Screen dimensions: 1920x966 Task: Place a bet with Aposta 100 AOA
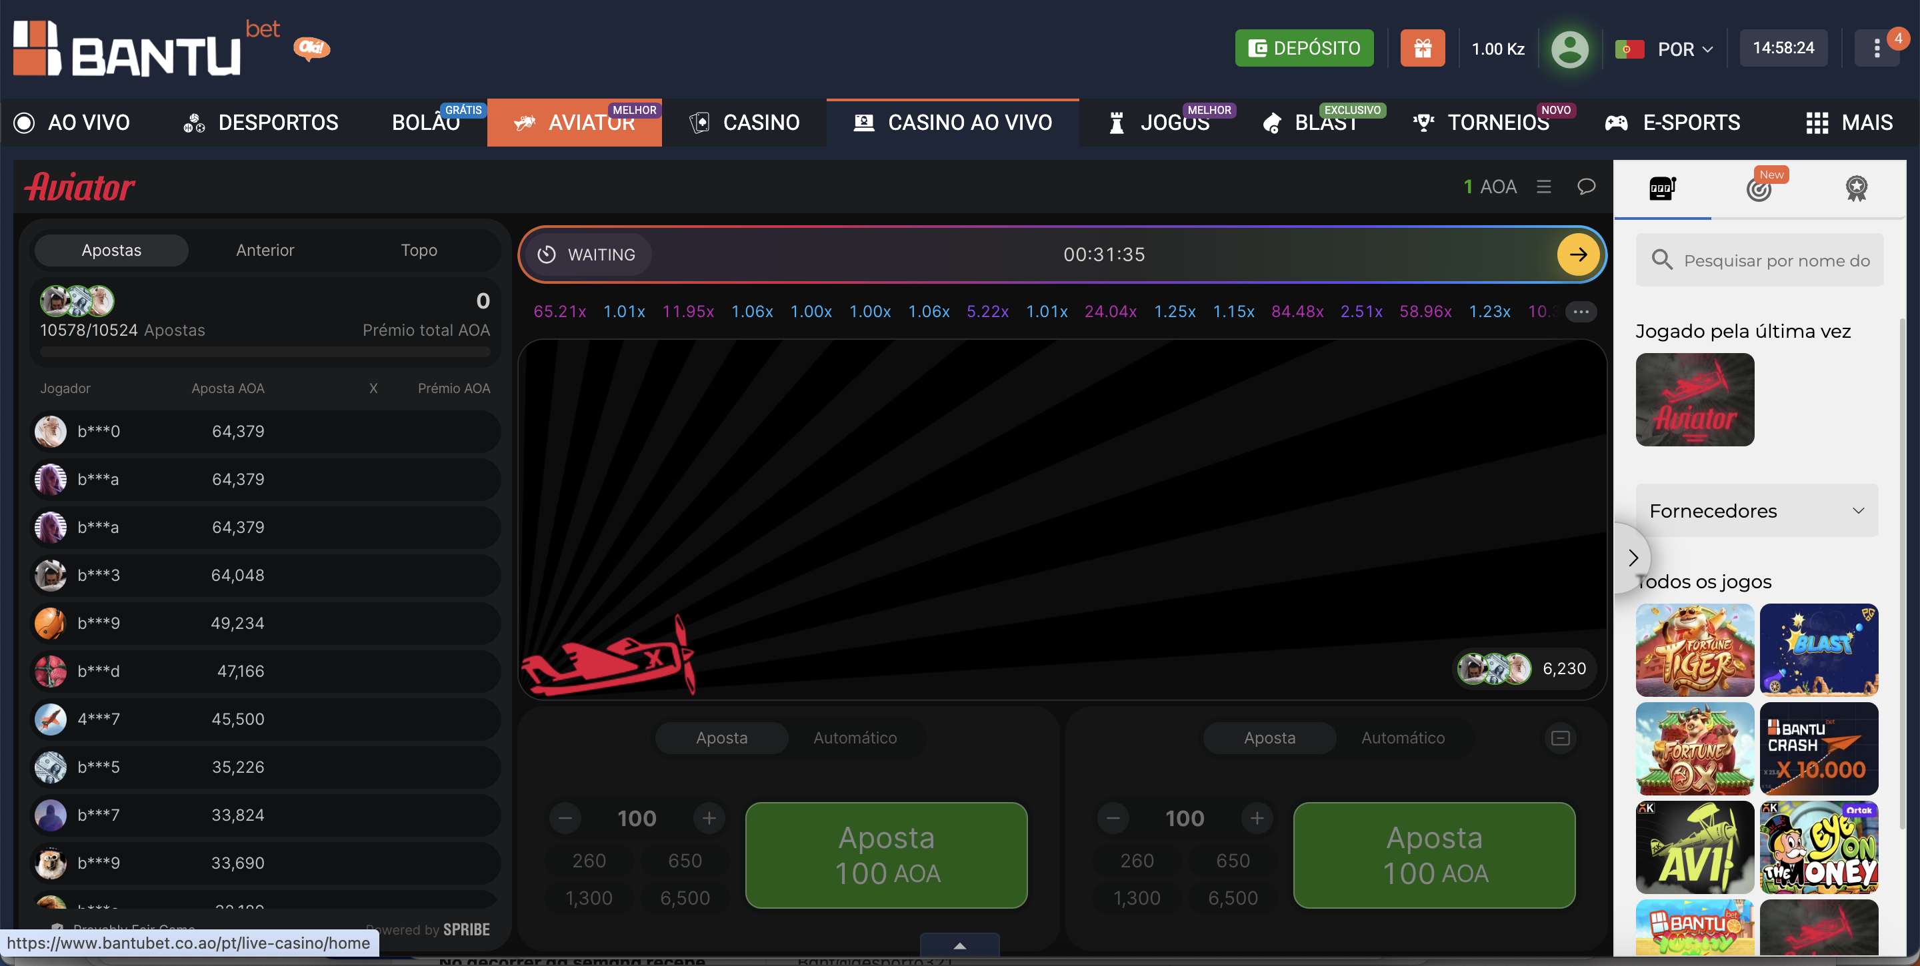coord(885,855)
